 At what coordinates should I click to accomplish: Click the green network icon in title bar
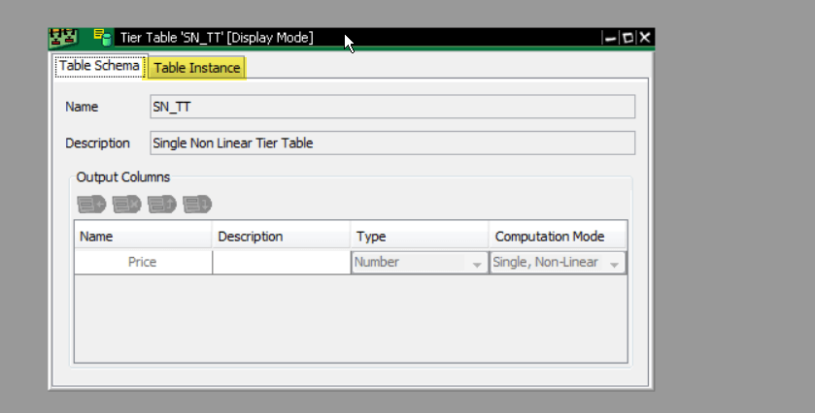(x=63, y=38)
